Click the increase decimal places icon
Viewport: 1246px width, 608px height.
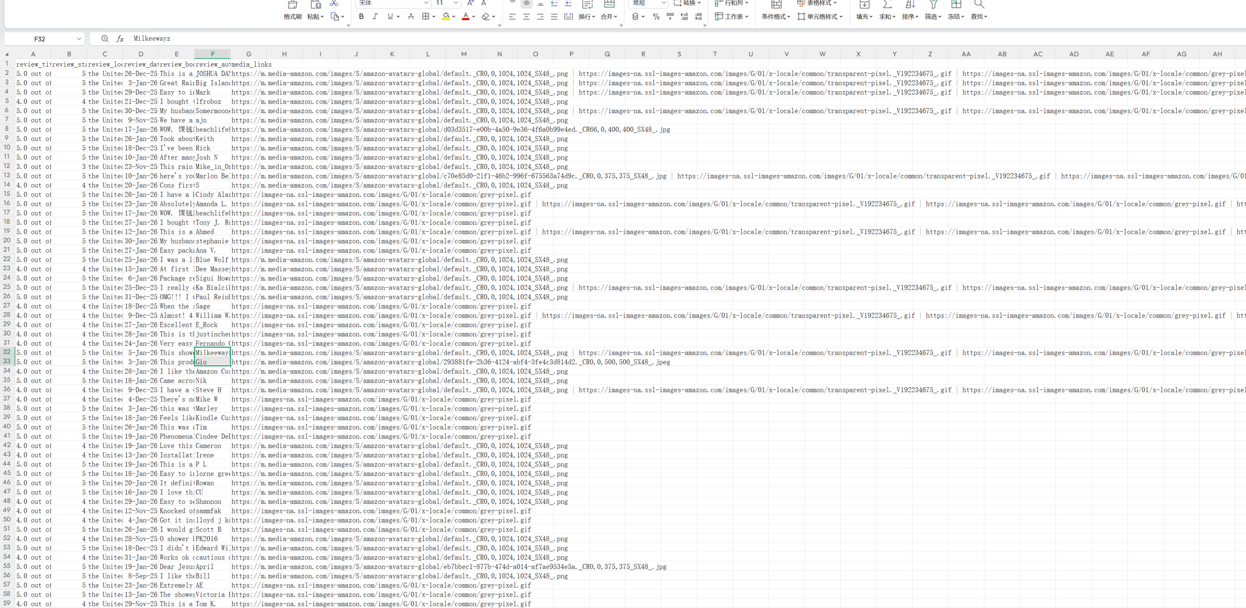click(684, 16)
